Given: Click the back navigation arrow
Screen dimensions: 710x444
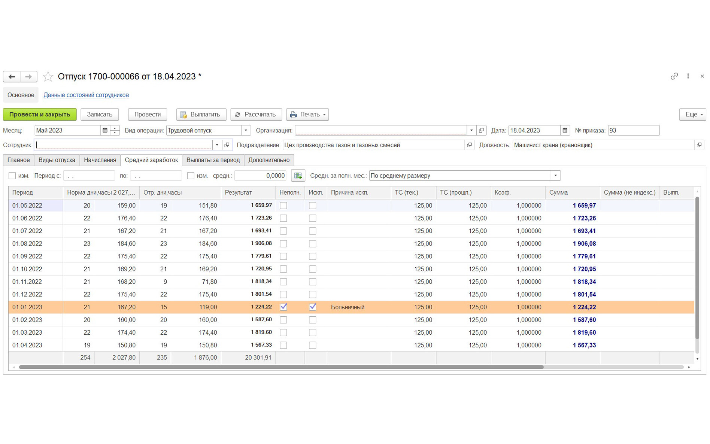Looking at the screenshot, I should [x=12, y=76].
